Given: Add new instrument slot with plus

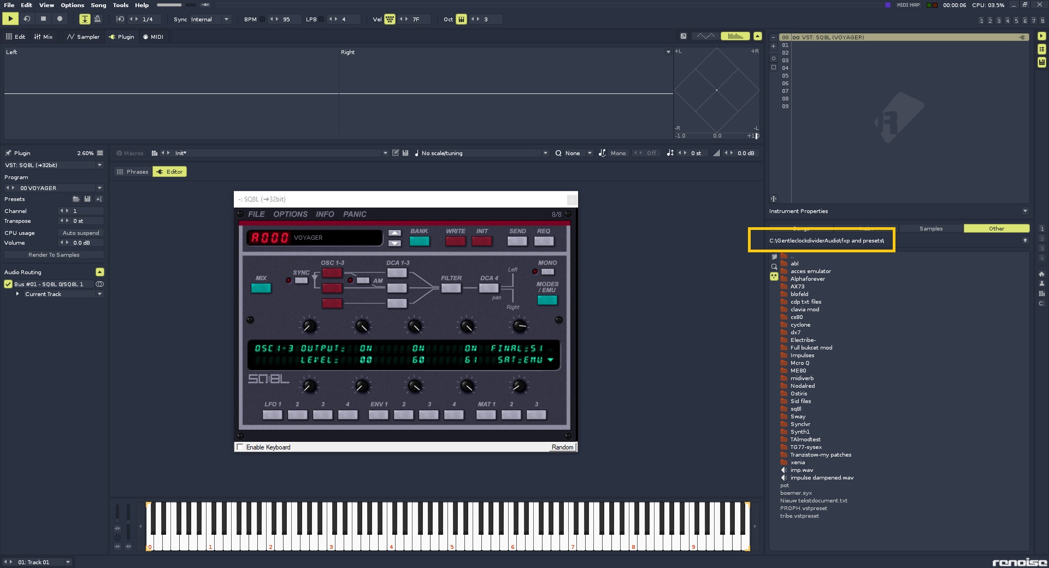Looking at the screenshot, I should click(773, 46).
